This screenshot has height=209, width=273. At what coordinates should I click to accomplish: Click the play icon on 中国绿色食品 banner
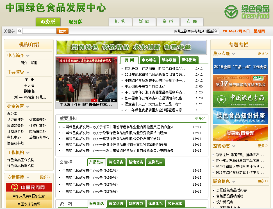tap(222, 100)
